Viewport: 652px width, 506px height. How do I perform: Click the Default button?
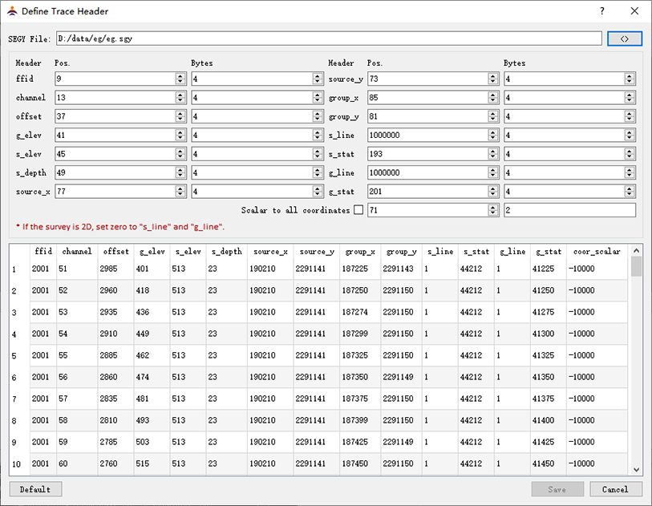point(35,489)
